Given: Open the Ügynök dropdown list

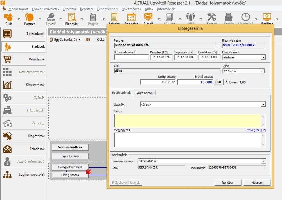Looking at the screenshot, I should [x=263, y=104].
